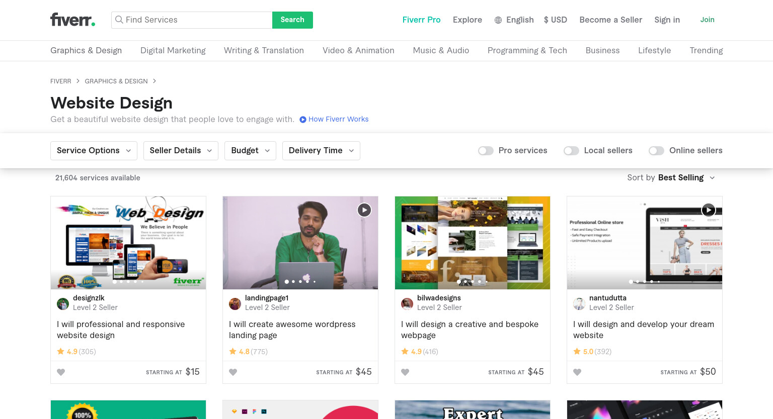Open Sort by Best Selling dropdown
This screenshot has width=773, height=419.
click(671, 178)
